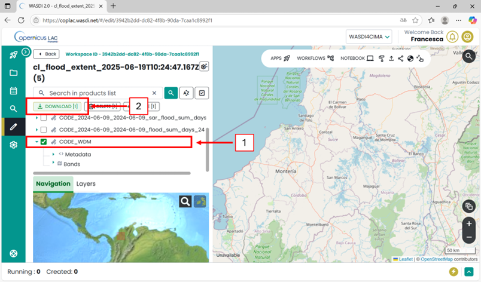Image resolution: width=481 pixels, height=282 pixels.
Task: Select the CODE_WDM product name
Action: (75, 142)
